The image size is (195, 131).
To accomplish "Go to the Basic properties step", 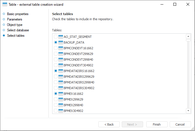I will click(18, 14).
